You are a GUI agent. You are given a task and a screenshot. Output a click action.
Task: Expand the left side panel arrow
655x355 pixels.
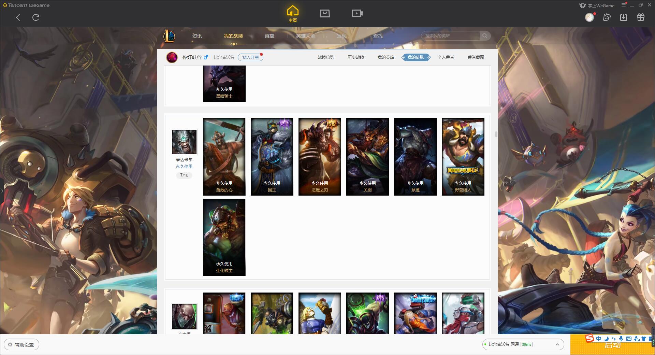[2, 191]
